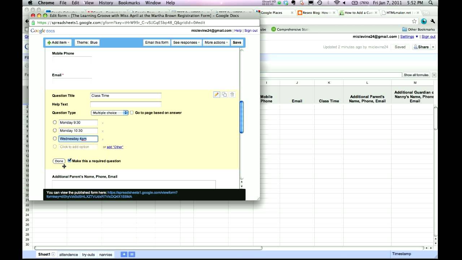Close the Google Places tab
This screenshot has width=462, height=260.
click(x=292, y=13)
